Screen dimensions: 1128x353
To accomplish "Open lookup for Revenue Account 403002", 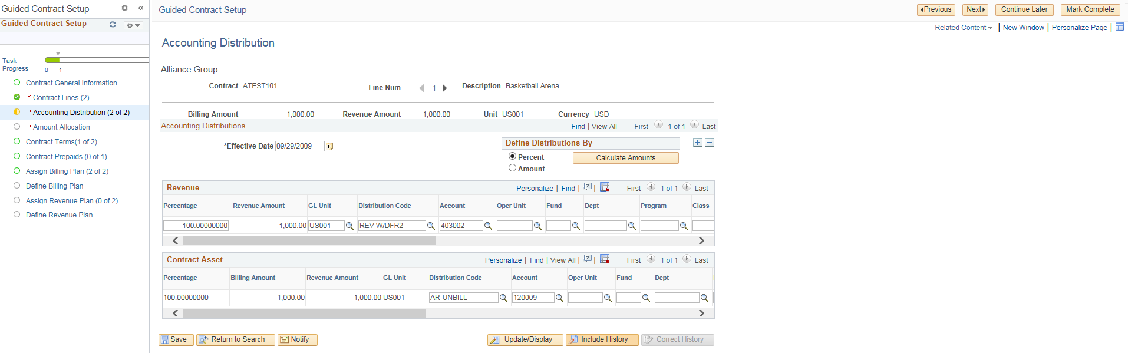I will pos(488,226).
